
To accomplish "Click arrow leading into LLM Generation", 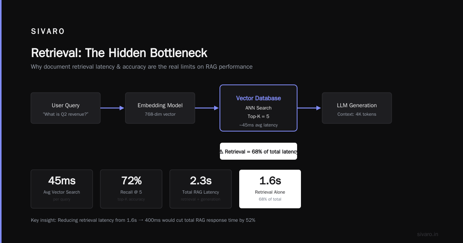I will (309, 108).
